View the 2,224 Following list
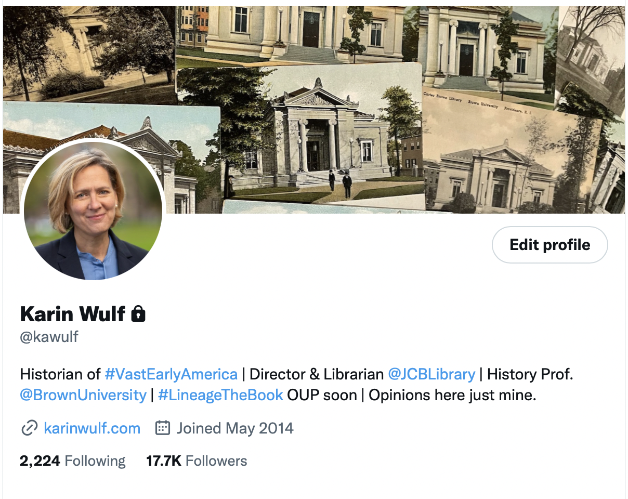 tap(73, 461)
